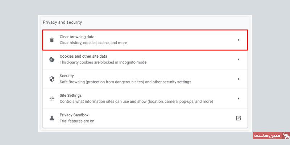Click the "Privacy and security" heading
This screenshot has height=145, width=290.
62,22
